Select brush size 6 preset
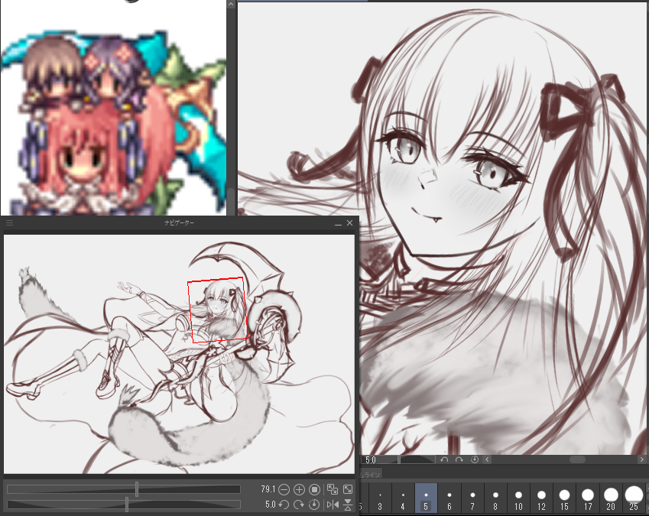 coord(449,498)
